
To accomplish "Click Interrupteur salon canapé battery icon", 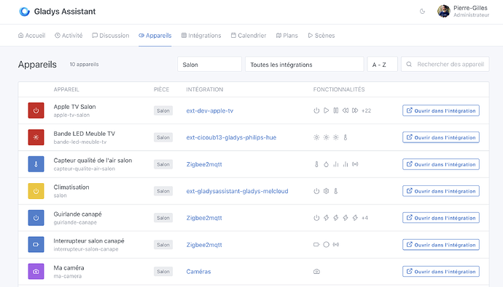I will [36, 245].
